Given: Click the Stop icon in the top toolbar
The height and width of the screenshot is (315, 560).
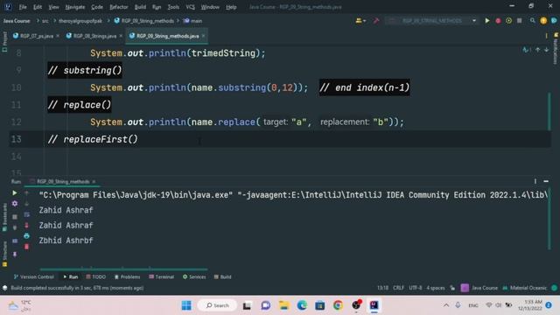Looking at the screenshot, I should pyautogui.click(x=519, y=21).
